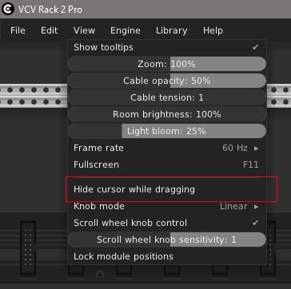Viewport: 291px width, 289px height.
Task: Toggle Lock module positions
Action: click(167, 256)
